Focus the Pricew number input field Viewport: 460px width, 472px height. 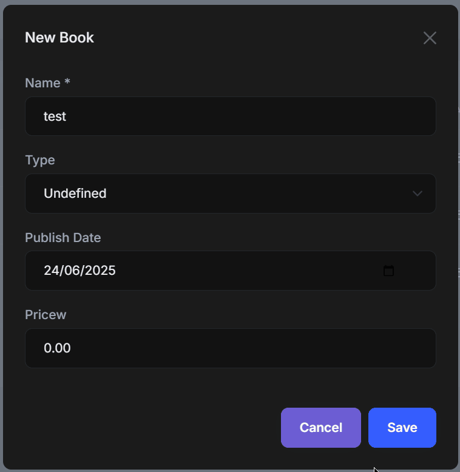point(231,348)
